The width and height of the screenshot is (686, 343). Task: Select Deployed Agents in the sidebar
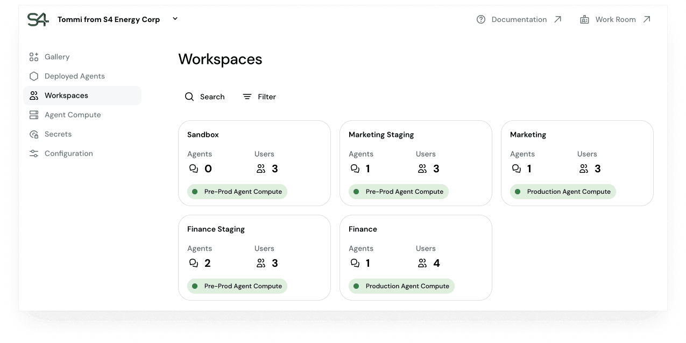coord(74,76)
